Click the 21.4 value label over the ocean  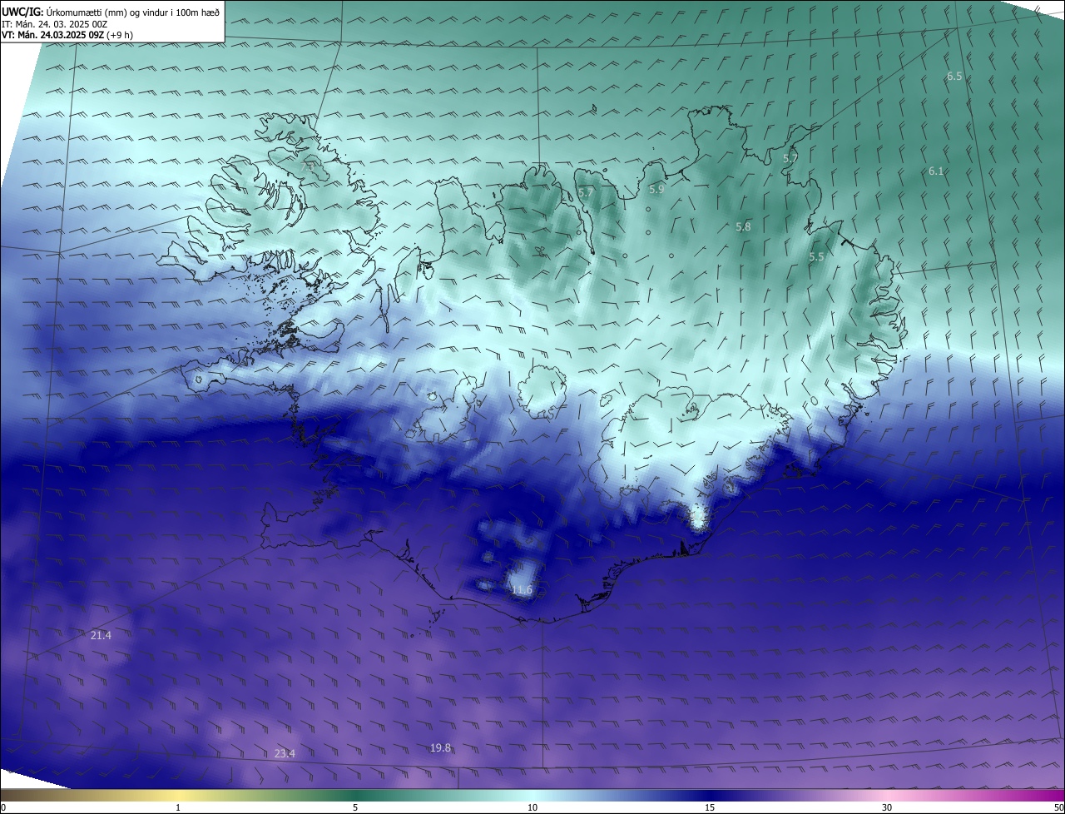101,636
